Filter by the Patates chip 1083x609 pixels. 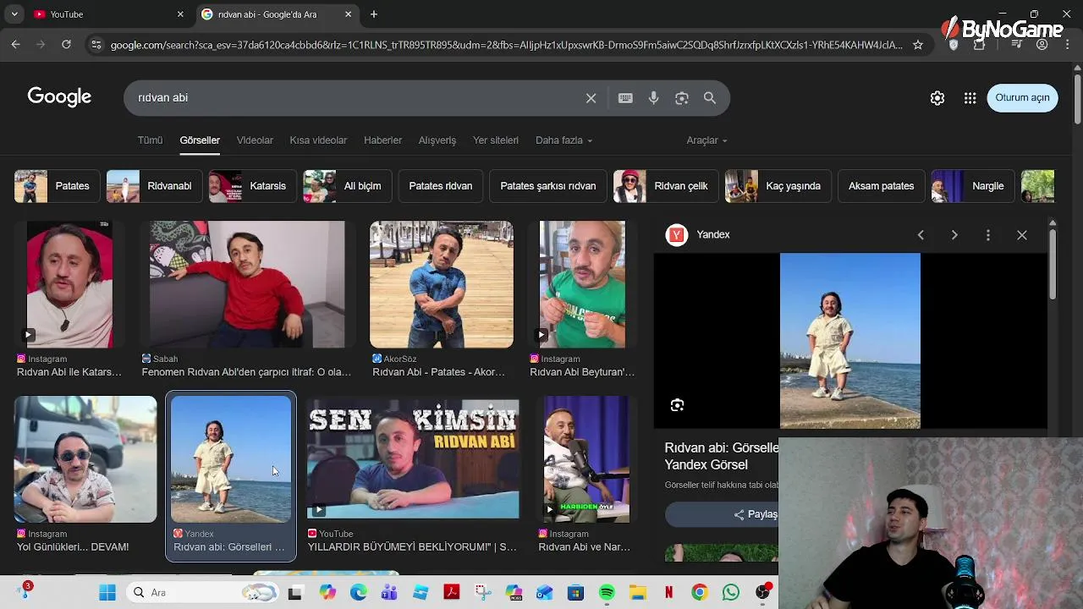[x=57, y=186]
